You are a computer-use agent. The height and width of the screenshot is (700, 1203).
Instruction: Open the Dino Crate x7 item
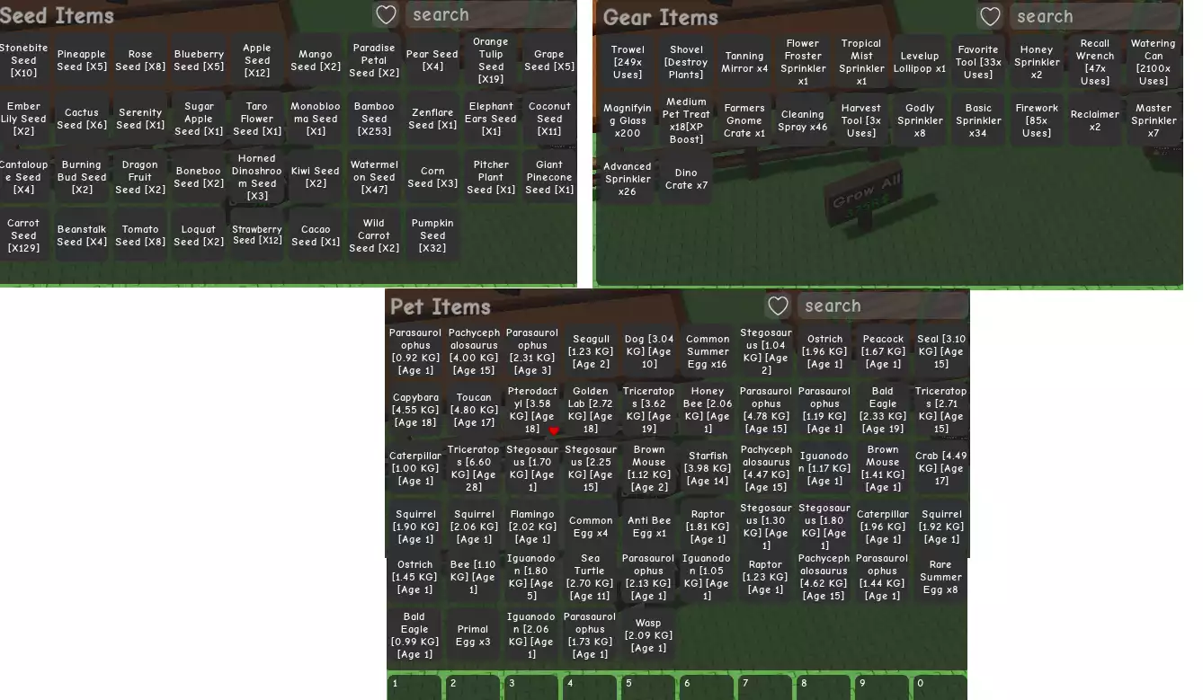click(686, 179)
